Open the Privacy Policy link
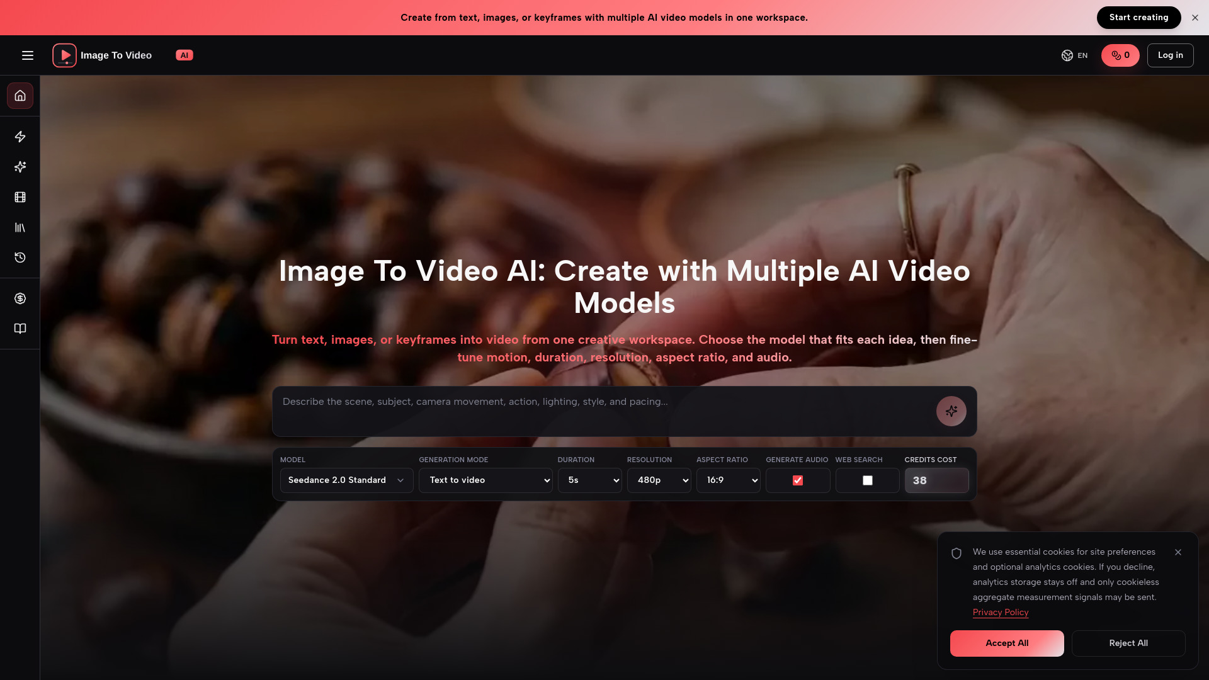Viewport: 1209px width, 680px height. (1000, 613)
